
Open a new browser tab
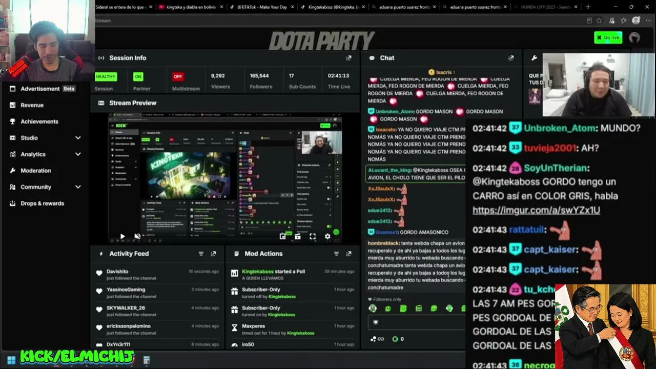588,7
